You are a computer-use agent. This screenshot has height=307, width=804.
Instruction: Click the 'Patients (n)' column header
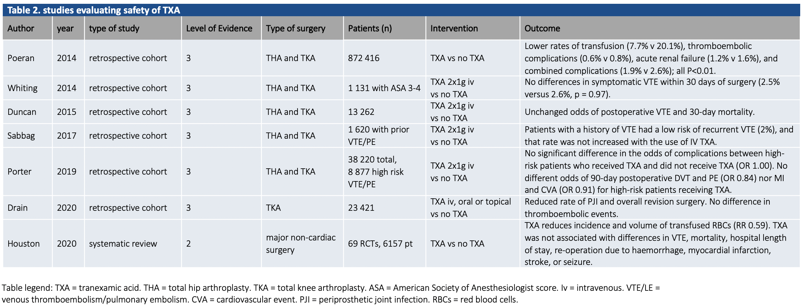tap(370, 28)
